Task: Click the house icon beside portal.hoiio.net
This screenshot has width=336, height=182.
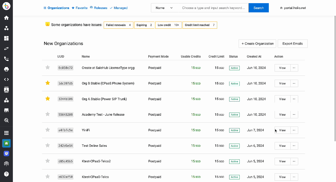Action: coord(281,8)
